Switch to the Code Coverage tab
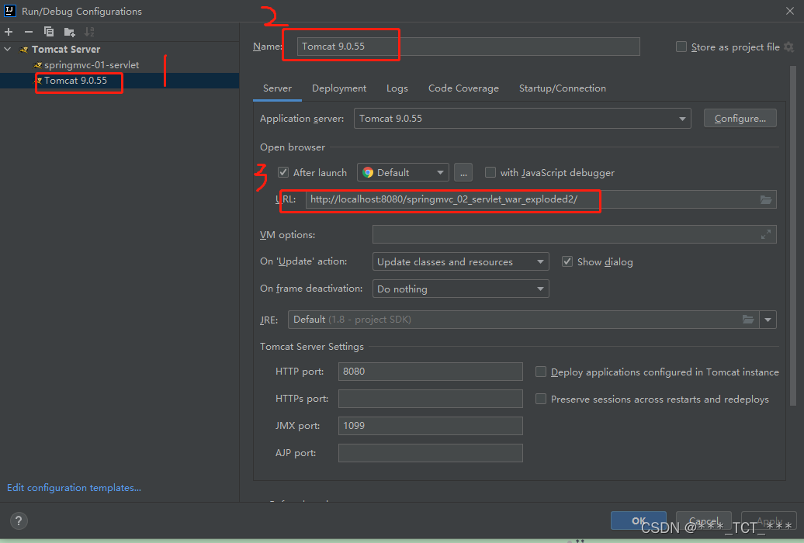The image size is (804, 543). point(463,88)
